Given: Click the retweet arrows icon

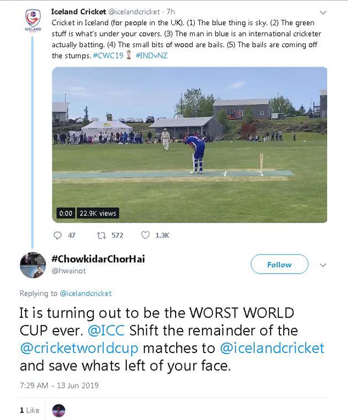Looking at the screenshot, I should coord(101,235).
